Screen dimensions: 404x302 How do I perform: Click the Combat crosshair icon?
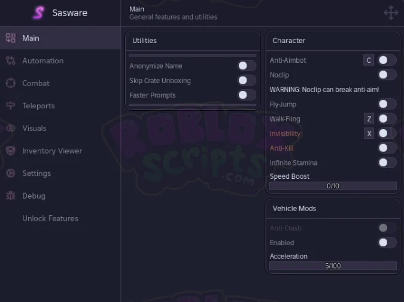(11, 83)
